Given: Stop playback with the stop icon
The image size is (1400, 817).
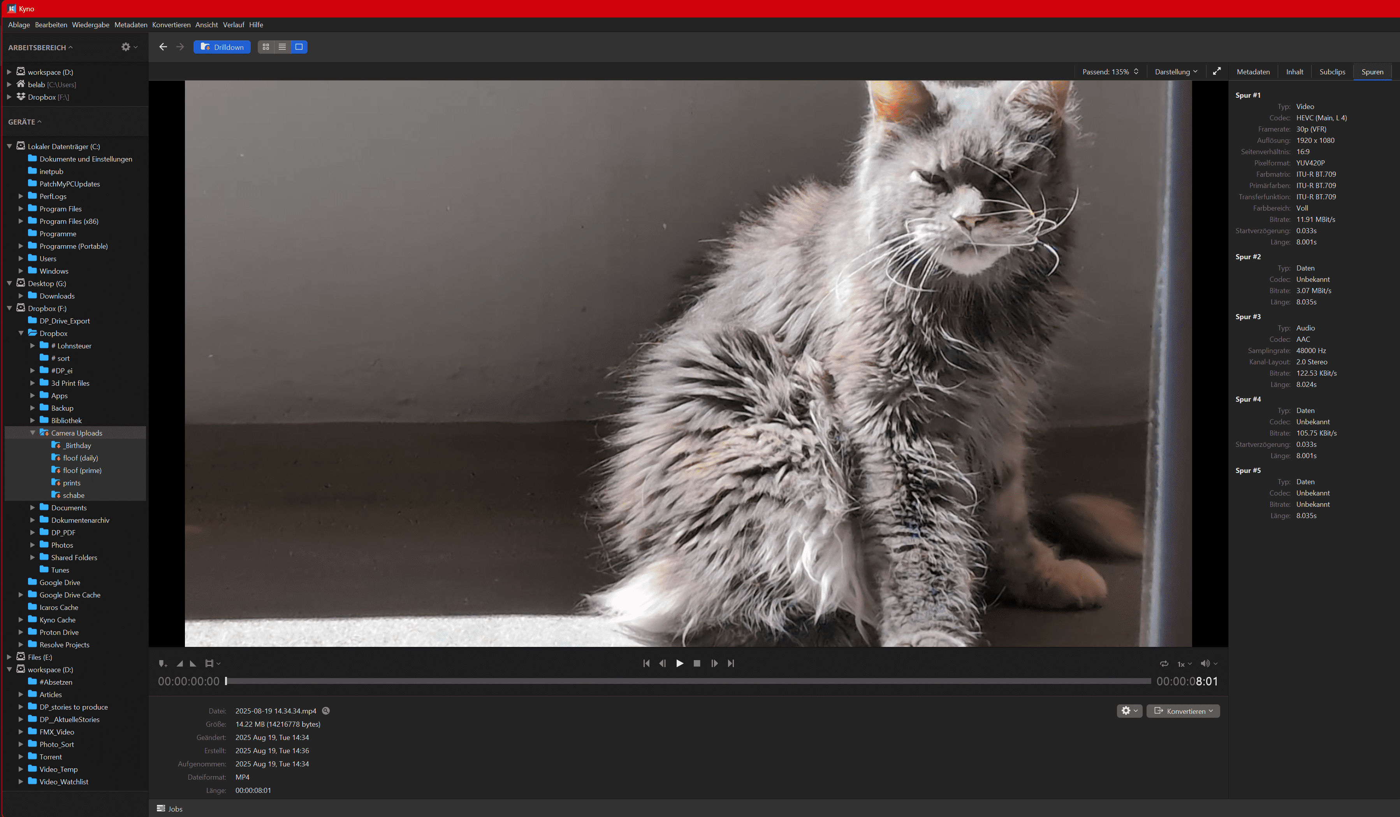Looking at the screenshot, I should pyautogui.click(x=696, y=663).
